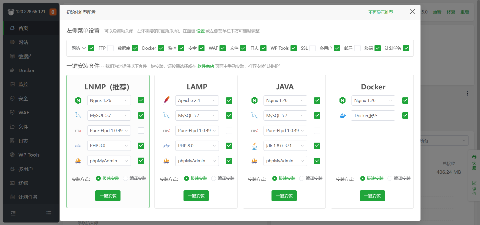Click the Apache feather icon in LAMP card
Viewport: 480px width, 225px height.
166,100
